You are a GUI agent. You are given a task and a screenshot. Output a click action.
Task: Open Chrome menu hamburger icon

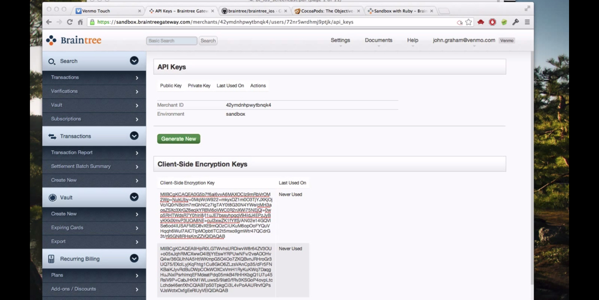pos(527,22)
